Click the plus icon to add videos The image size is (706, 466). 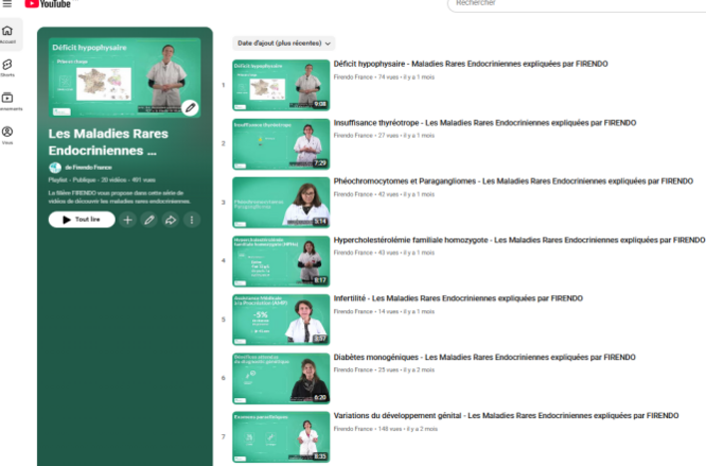(x=127, y=220)
